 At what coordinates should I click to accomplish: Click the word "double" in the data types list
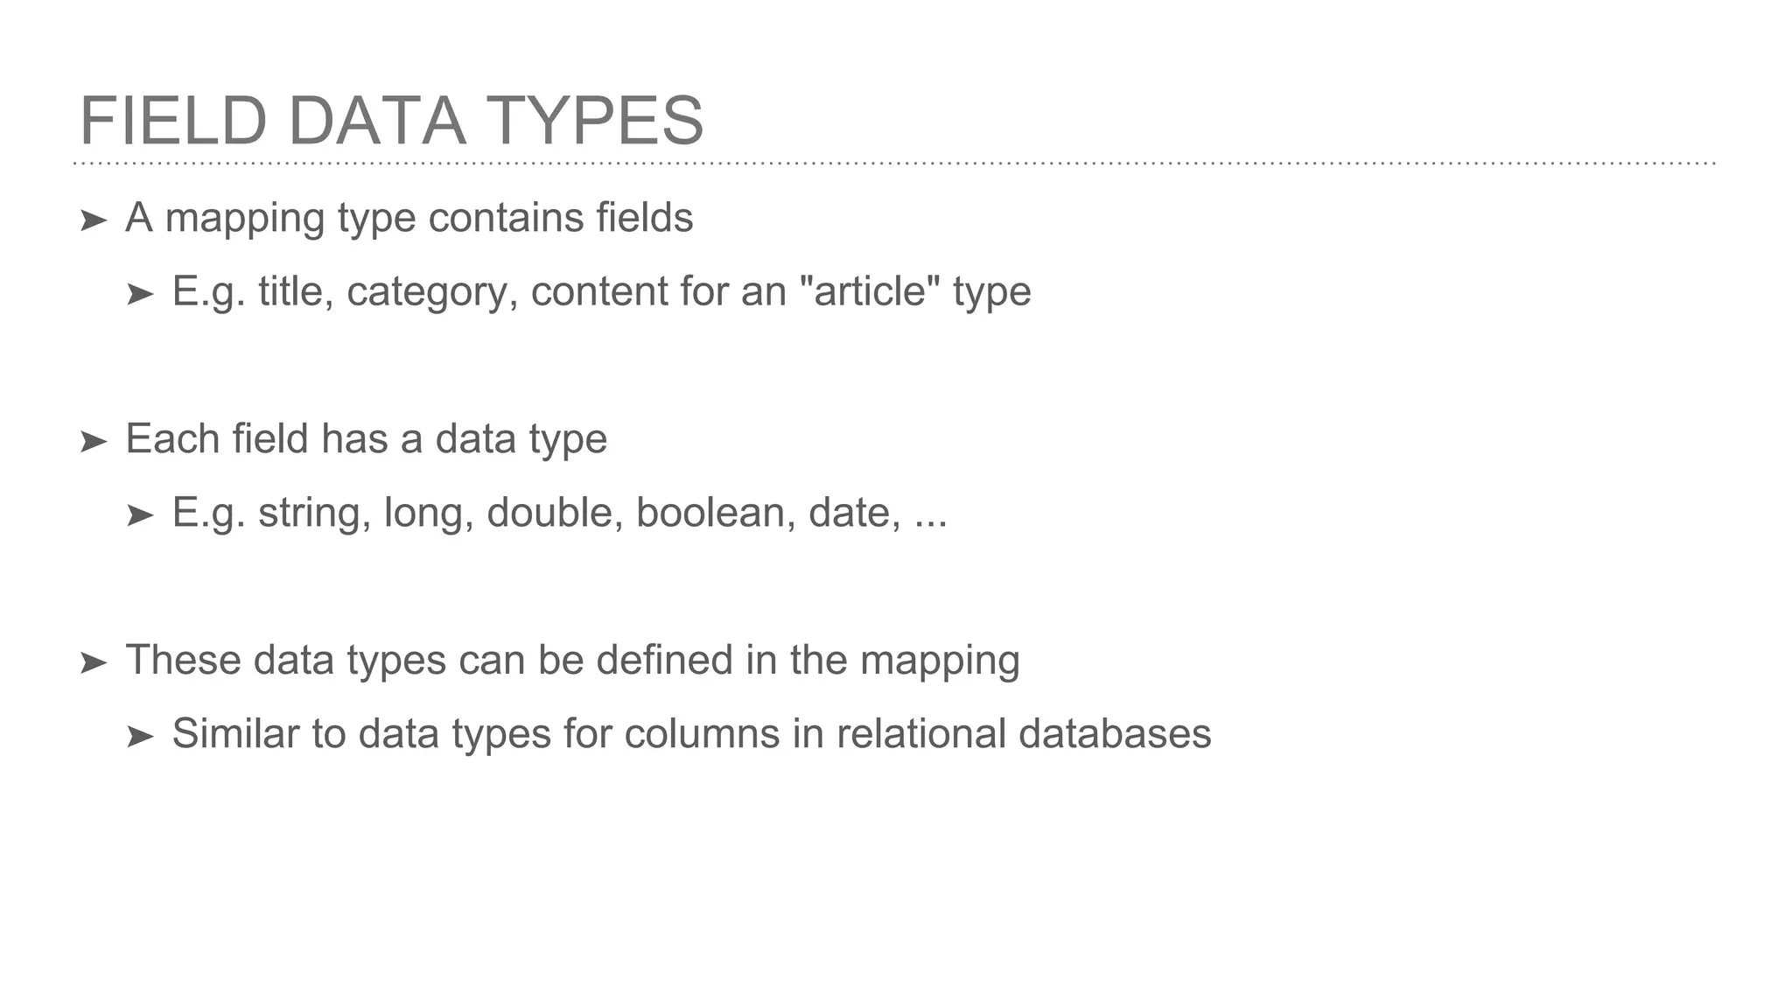click(554, 513)
